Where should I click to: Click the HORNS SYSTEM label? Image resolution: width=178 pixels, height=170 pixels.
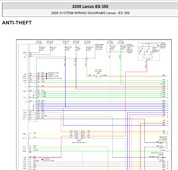click(x=53, y=76)
